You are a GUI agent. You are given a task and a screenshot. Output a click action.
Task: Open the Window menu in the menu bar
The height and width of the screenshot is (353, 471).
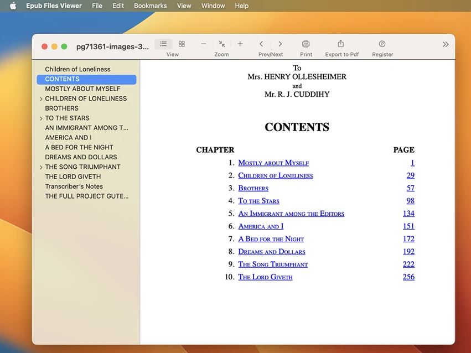click(213, 6)
